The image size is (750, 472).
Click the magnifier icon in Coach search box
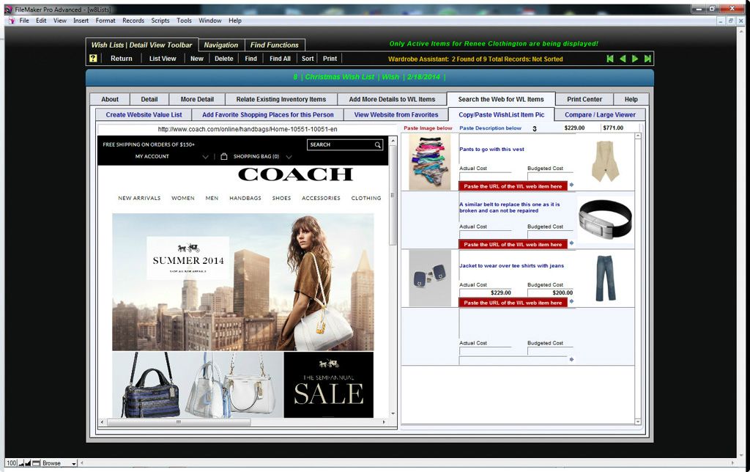[377, 144]
